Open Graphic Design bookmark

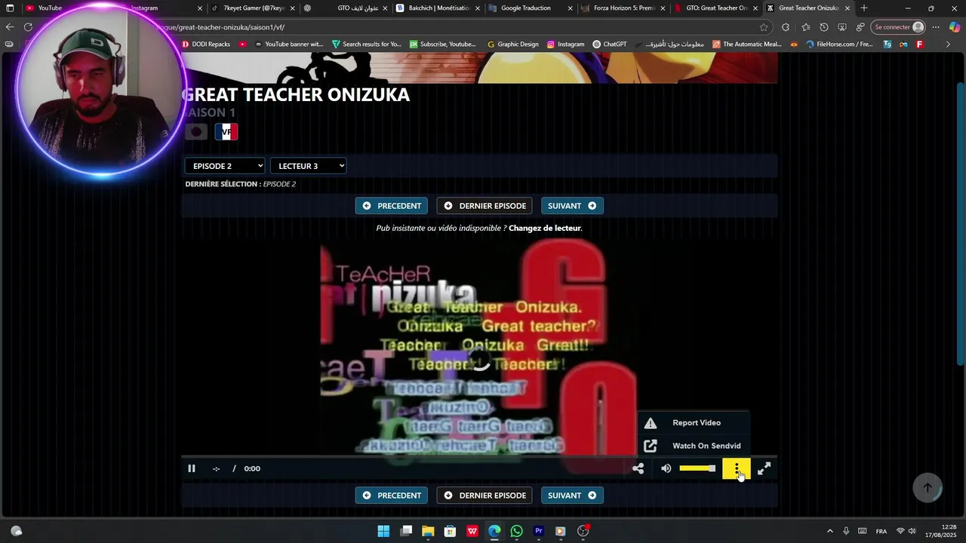tap(512, 44)
